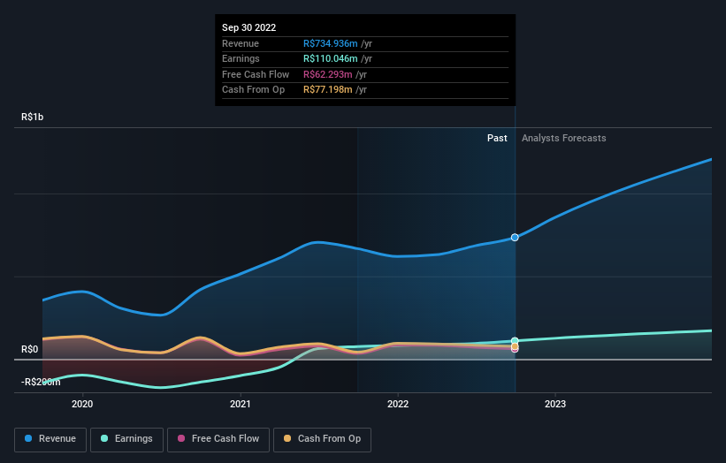This screenshot has height=463, width=726.
Task: Click the Past section label
Action: click(x=497, y=138)
